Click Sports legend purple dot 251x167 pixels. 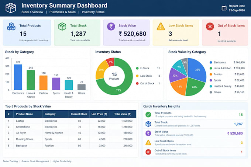click(x=211, y=80)
